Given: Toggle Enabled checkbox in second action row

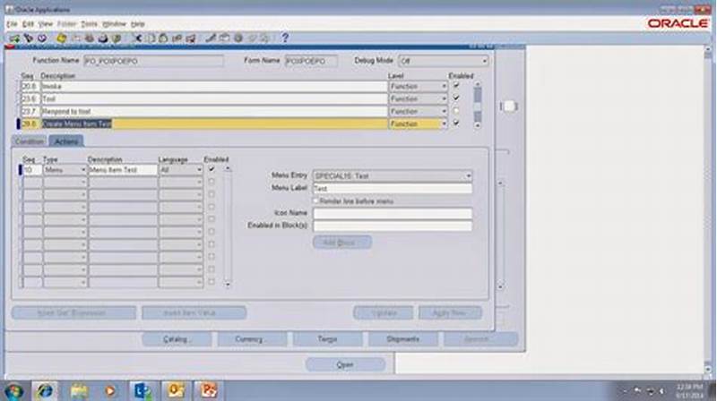Looking at the screenshot, I should click(x=212, y=182).
